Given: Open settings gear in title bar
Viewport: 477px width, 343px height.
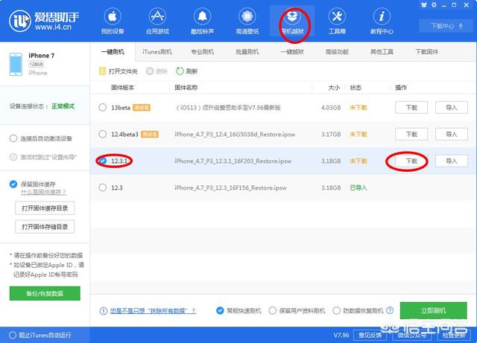Looking at the screenshot, I should (x=434, y=5).
